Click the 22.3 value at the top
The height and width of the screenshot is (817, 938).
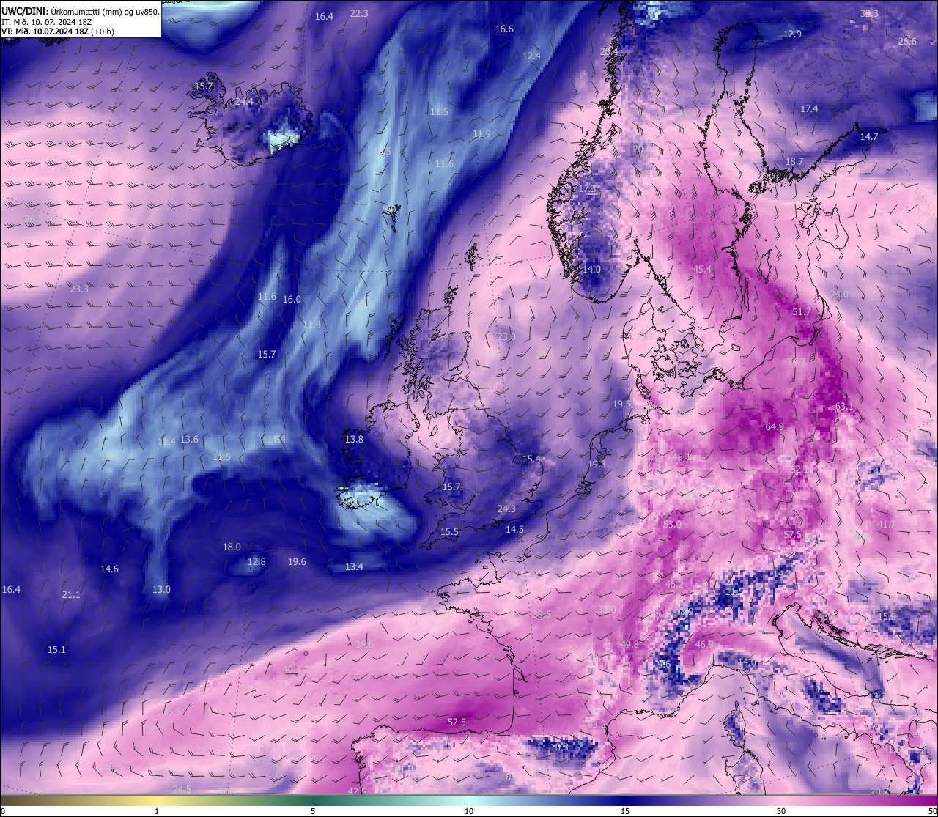click(x=359, y=13)
